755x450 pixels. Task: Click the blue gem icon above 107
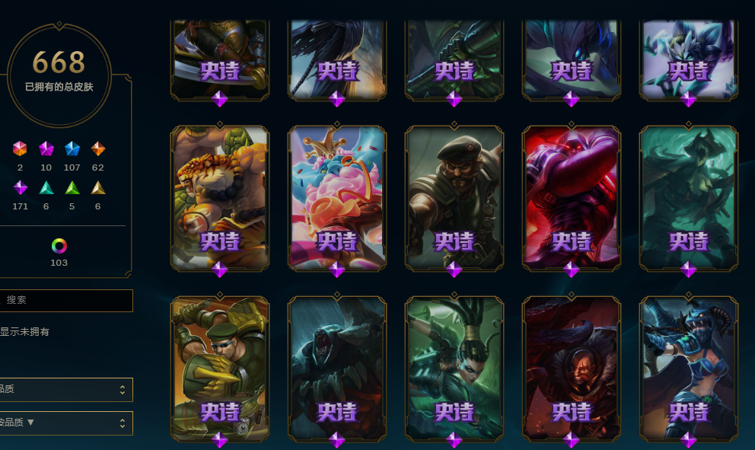[x=72, y=148]
